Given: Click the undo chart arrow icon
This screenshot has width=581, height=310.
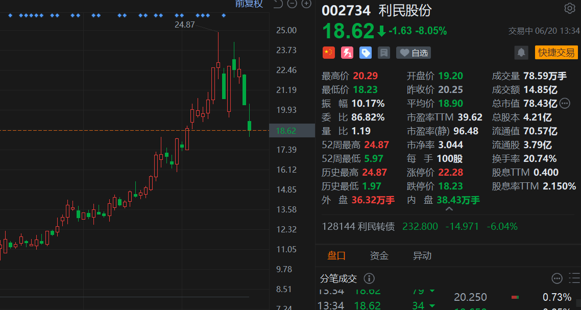Looking at the screenshot, I should coord(278,4).
